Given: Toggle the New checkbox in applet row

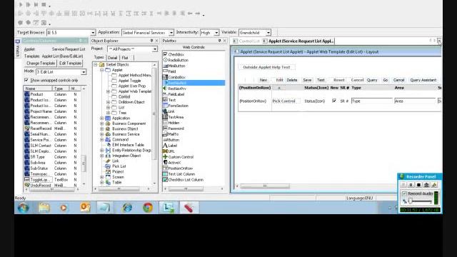Looking at the screenshot, I should [334, 101].
